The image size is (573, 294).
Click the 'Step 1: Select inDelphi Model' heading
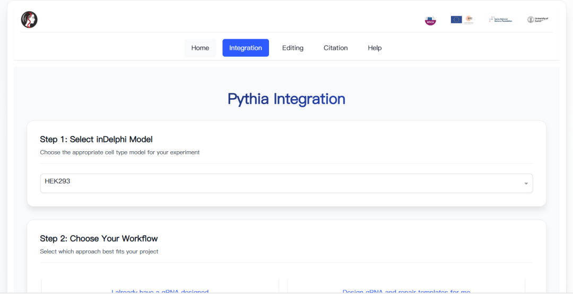tap(96, 140)
